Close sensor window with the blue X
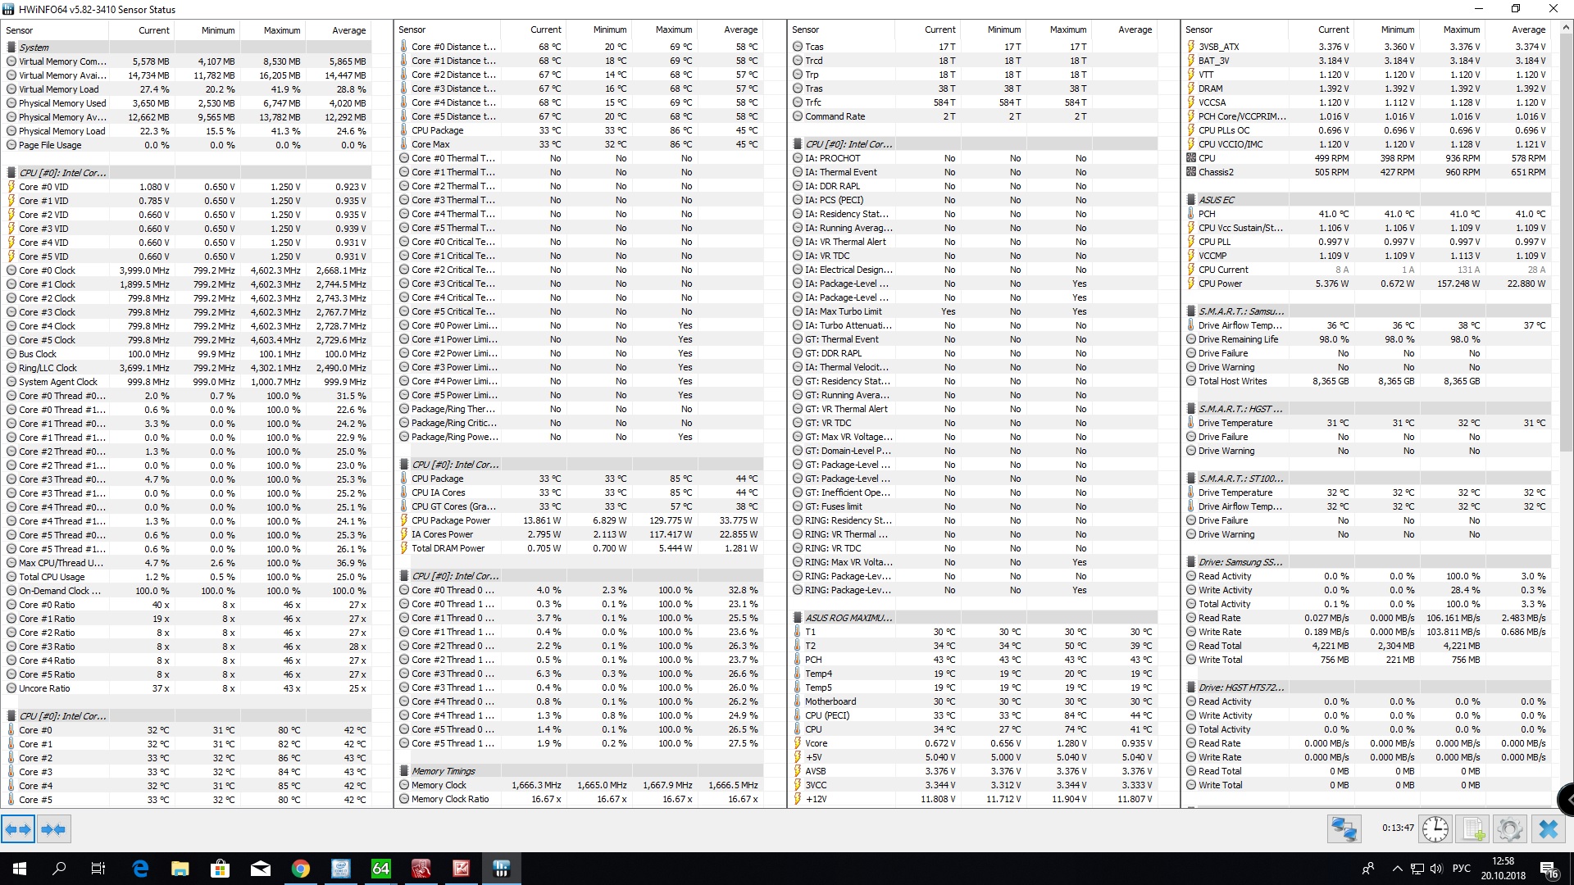 pos(1548,829)
